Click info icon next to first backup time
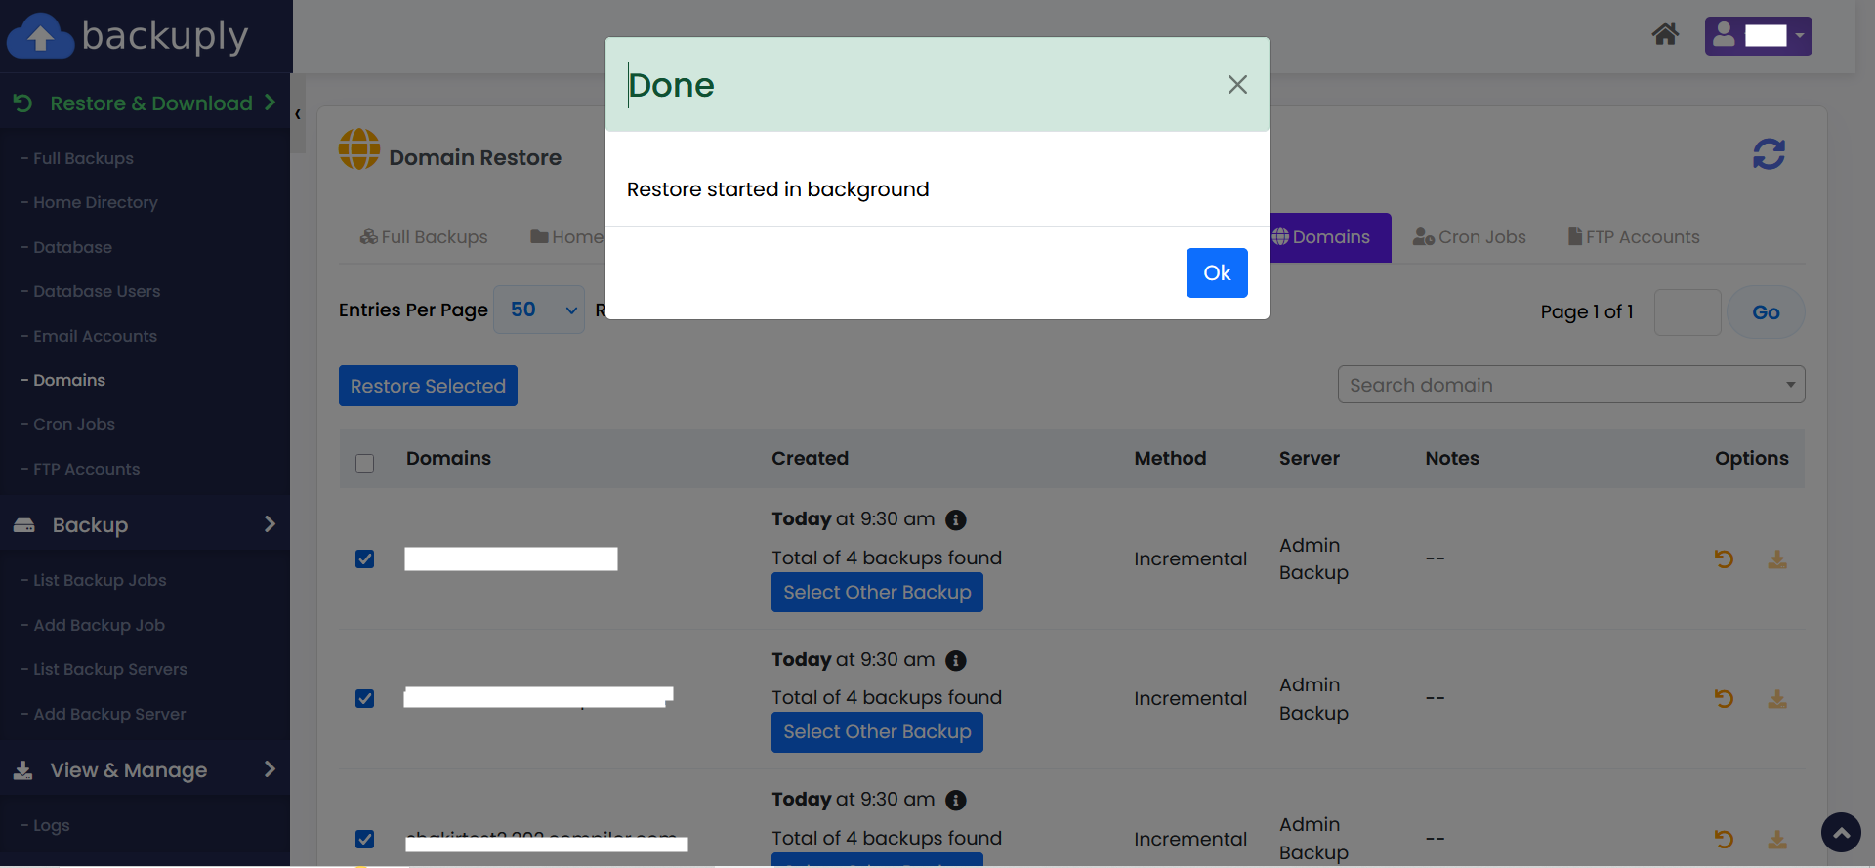 click(956, 520)
